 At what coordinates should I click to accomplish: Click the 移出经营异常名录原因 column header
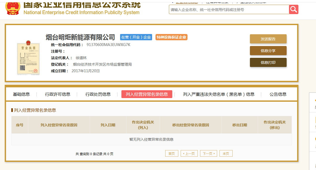tap(191, 125)
